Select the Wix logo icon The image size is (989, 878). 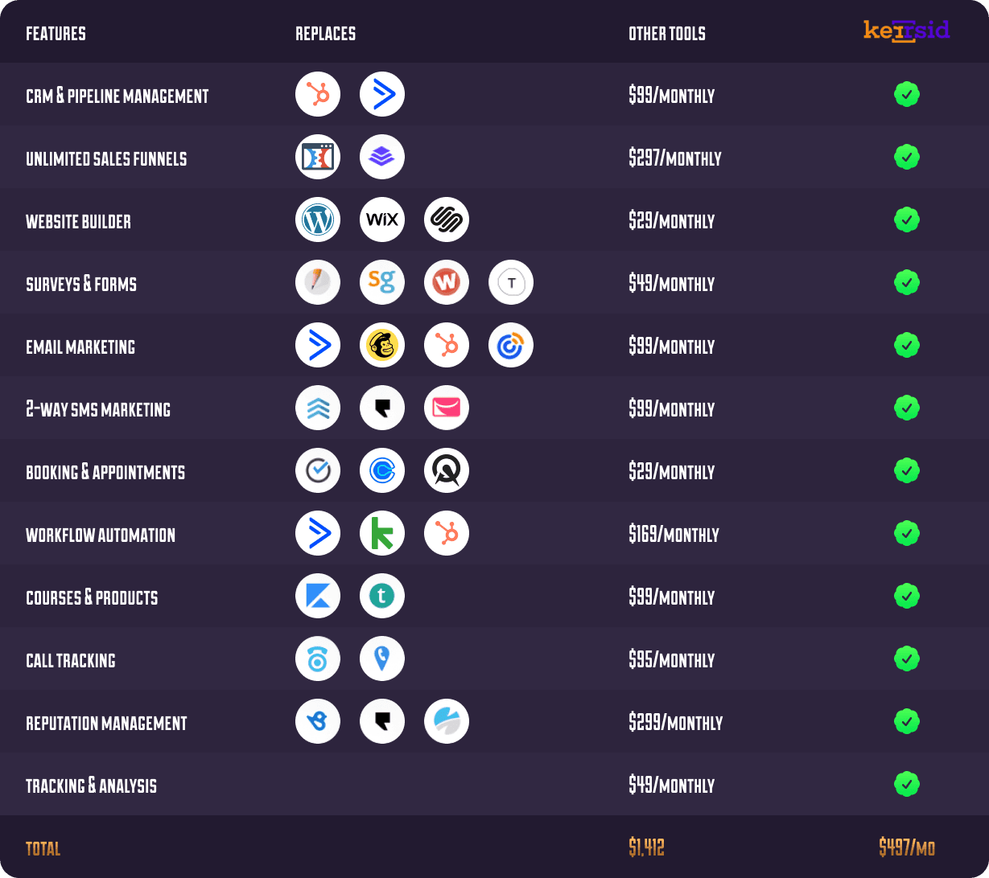point(382,219)
